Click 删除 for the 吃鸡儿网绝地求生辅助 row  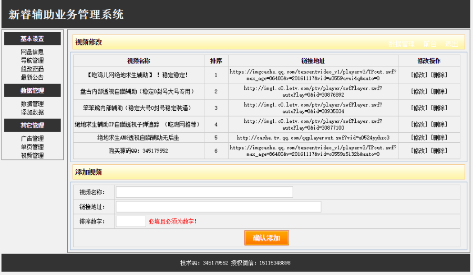[439, 75]
